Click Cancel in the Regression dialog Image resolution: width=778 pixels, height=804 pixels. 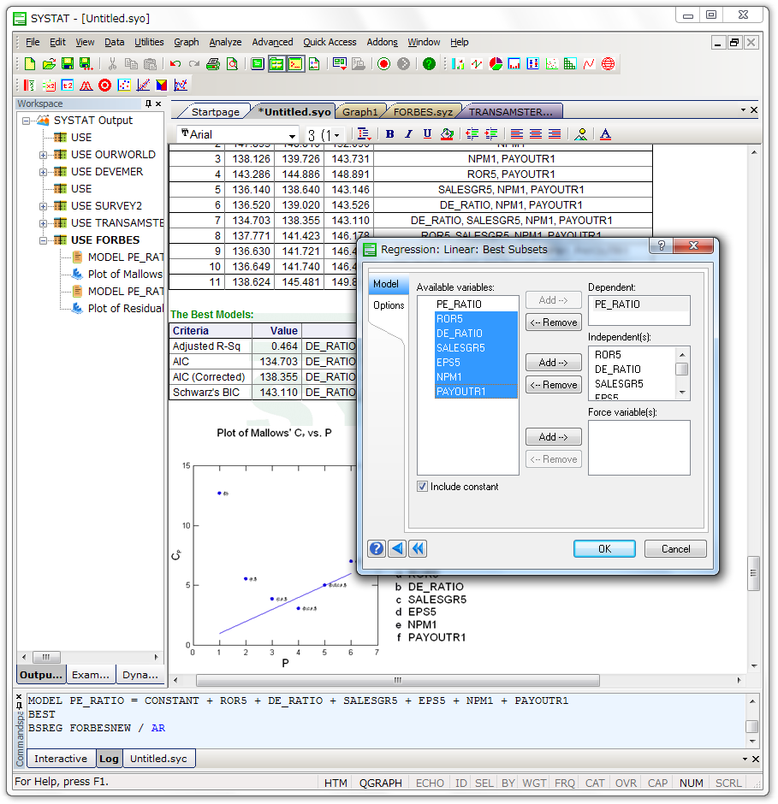675,548
